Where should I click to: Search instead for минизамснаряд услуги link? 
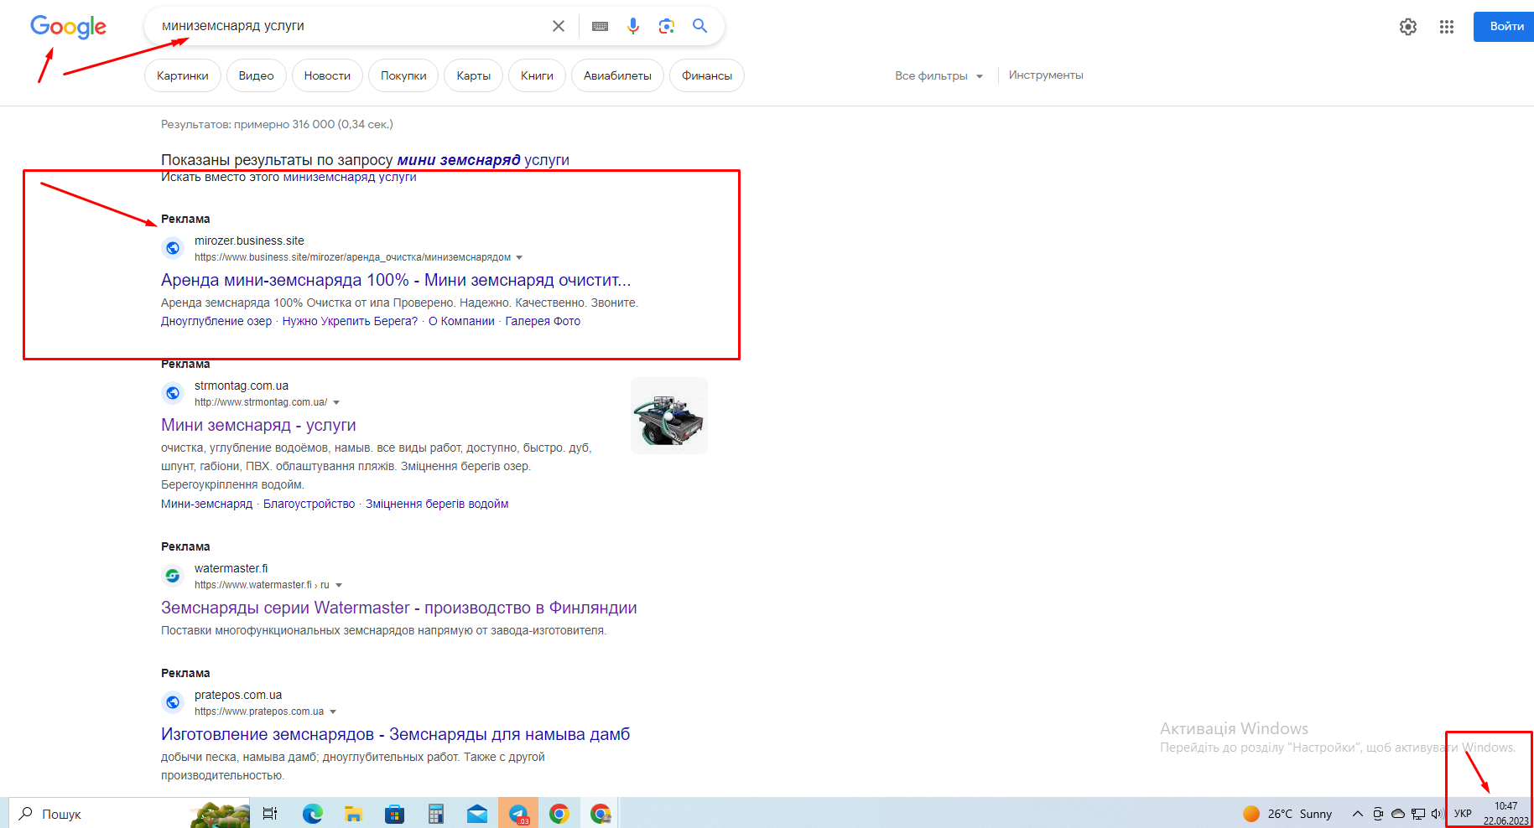coord(350,177)
